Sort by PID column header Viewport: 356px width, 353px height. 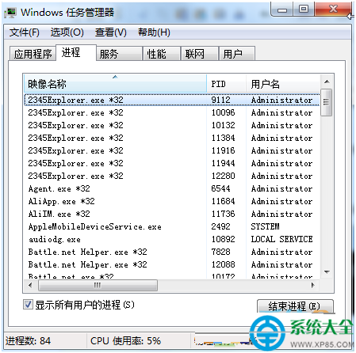tap(226, 84)
